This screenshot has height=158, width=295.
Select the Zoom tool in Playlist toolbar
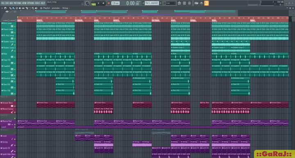point(33,8)
